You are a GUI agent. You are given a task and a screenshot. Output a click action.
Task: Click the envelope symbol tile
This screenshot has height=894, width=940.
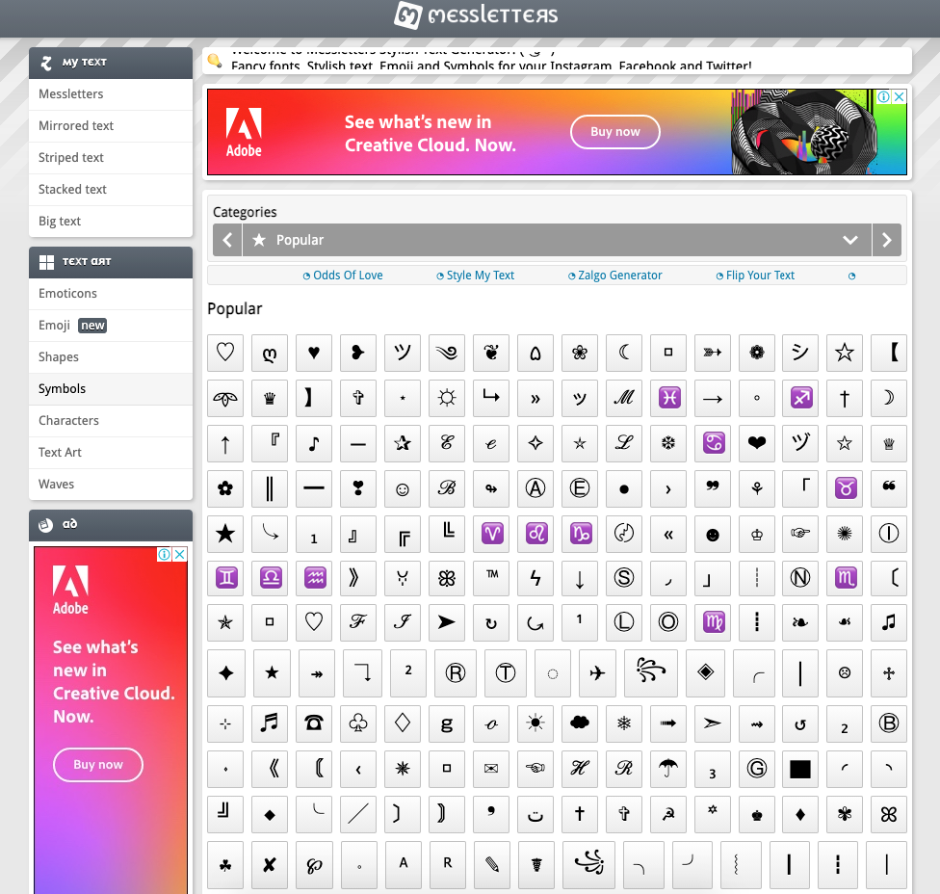[491, 768]
